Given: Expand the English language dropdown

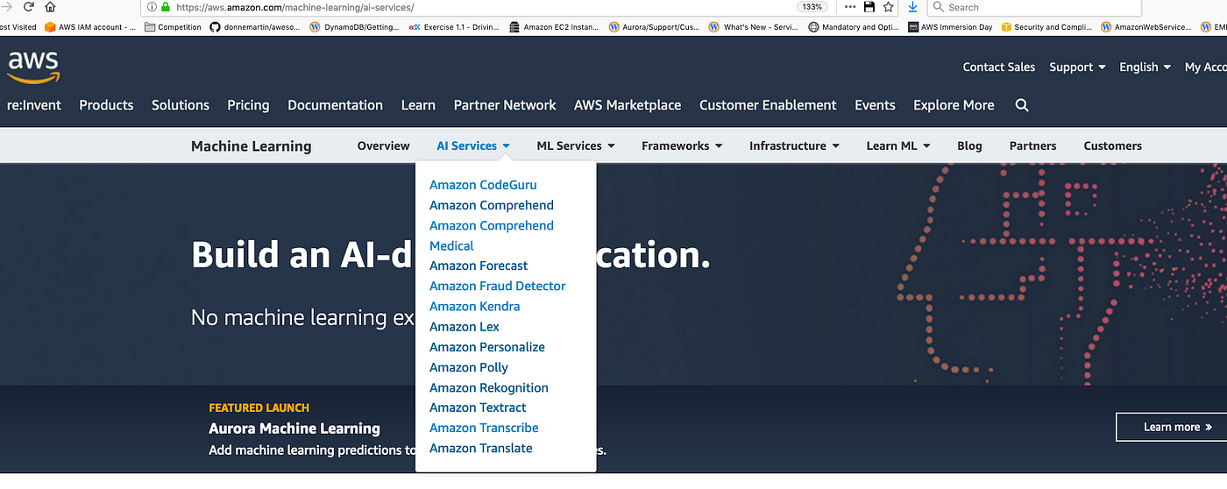Looking at the screenshot, I should (1145, 67).
